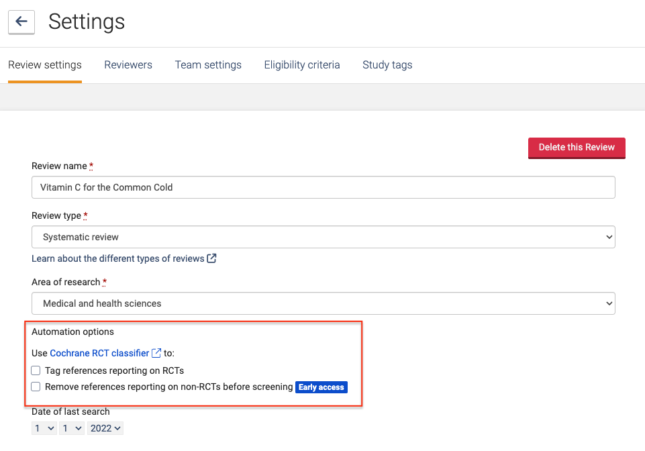The width and height of the screenshot is (645, 451).
Task: Enable Tag references reporting on RCTs
Action: (36, 370)
